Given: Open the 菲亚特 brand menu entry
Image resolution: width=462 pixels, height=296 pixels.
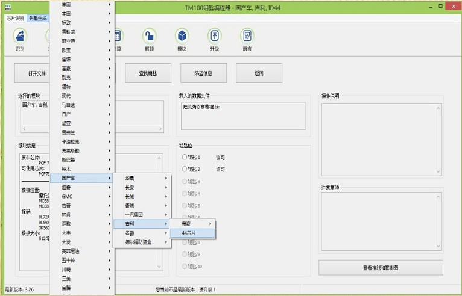Looking at the screenshot, I should tap(81, 41).
